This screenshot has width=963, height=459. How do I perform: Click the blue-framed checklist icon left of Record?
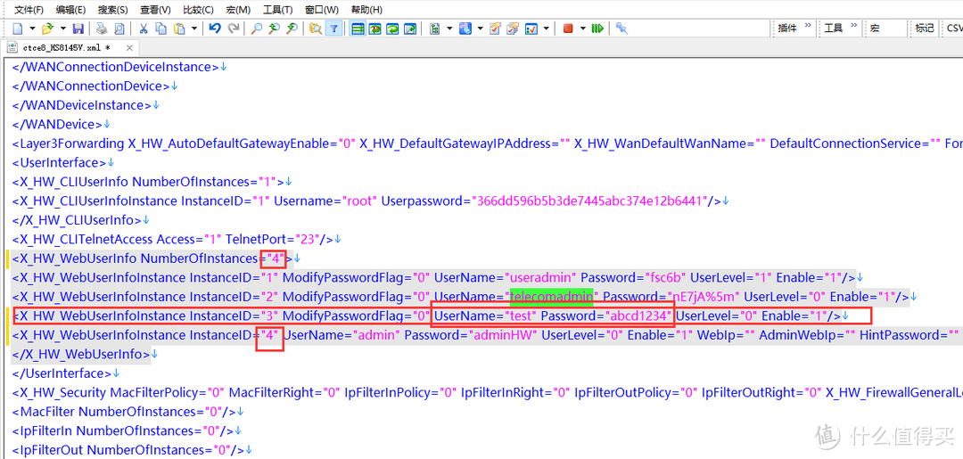531,29
